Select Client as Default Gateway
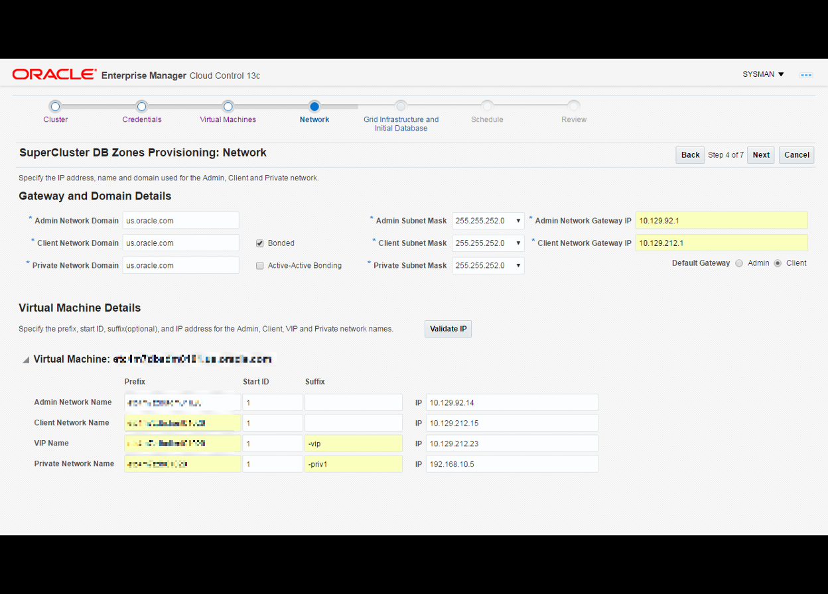This screenshot has width=828, height=594. 778,263
